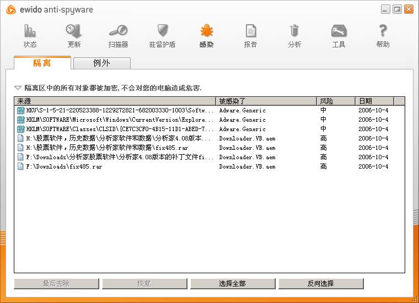Click the 反向选择 invert selection button
The image size is (419, 303).
click(321, 284)
